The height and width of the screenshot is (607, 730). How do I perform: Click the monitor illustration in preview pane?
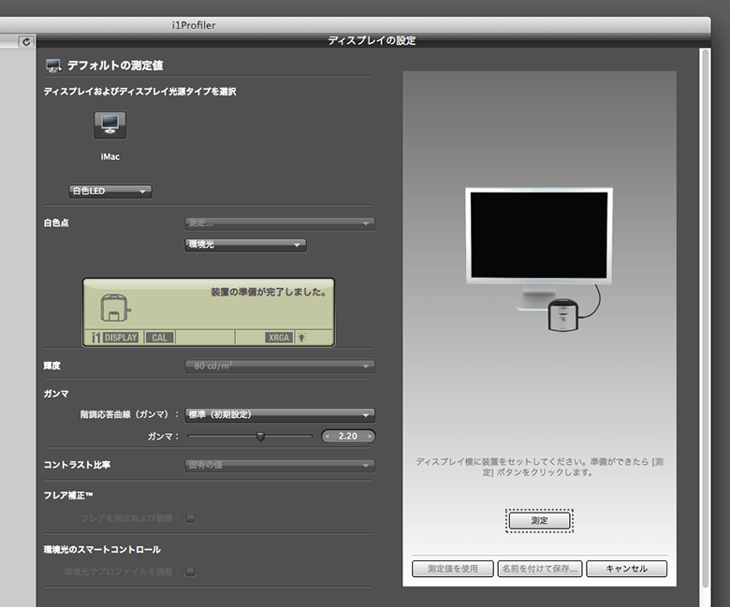click(539, 249)
